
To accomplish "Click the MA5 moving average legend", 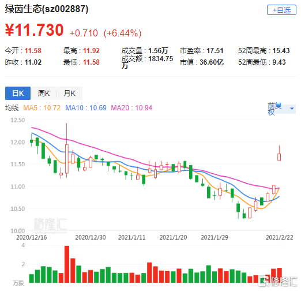I will [42, 108].
